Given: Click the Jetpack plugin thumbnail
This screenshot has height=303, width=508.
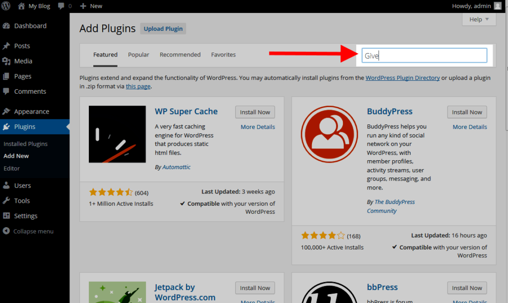Looking at the screenshot, I should 117,292.
